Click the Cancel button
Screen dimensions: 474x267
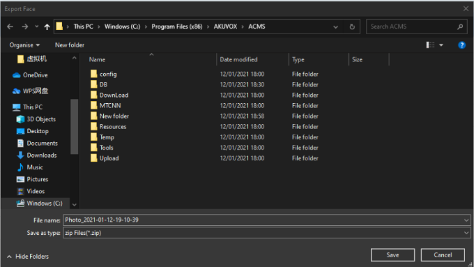(443, 255)
